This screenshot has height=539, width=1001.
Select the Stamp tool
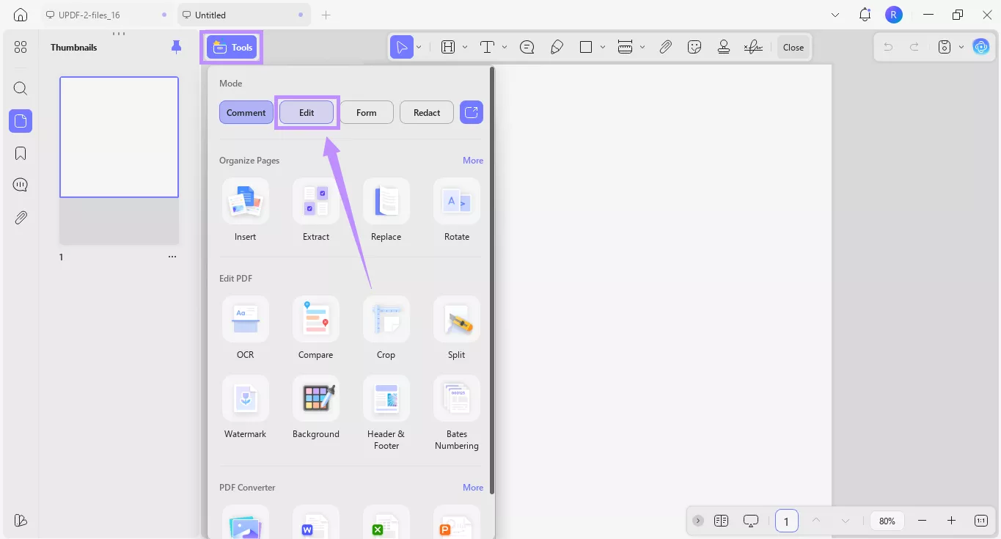724,46
